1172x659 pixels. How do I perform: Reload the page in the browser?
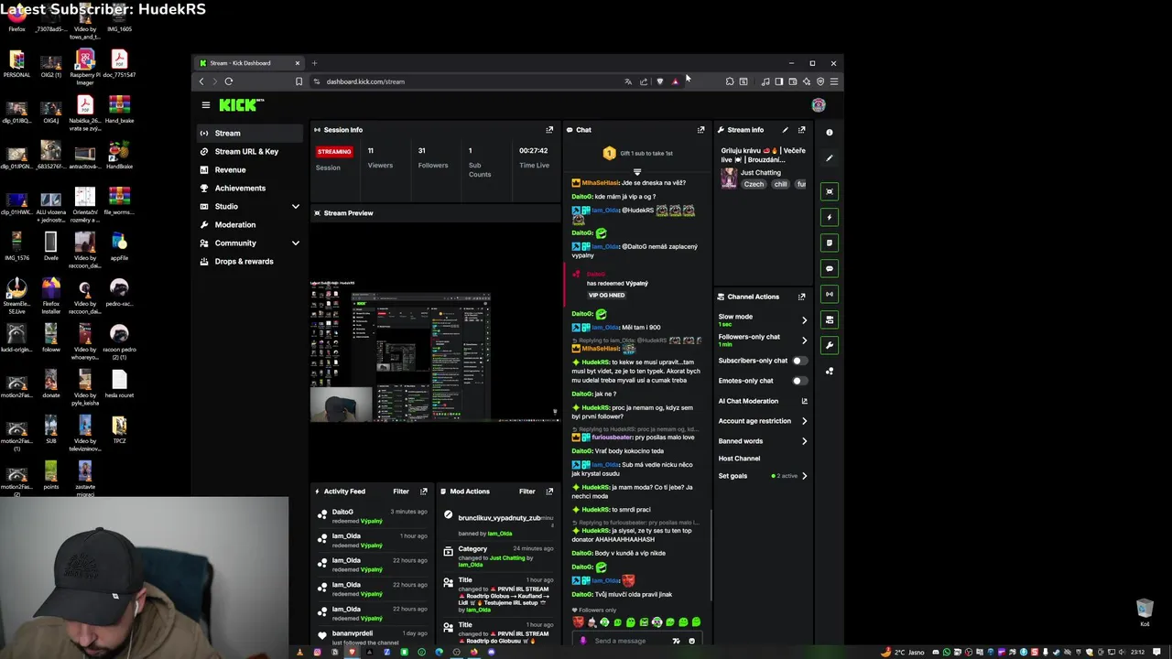pos(229,81)
